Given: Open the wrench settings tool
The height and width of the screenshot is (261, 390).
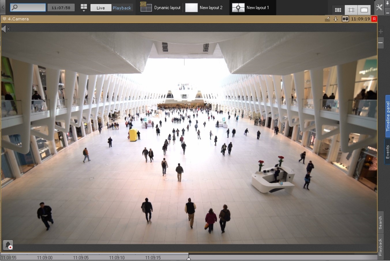Looking at the screenshot, I should pos(379,7).
